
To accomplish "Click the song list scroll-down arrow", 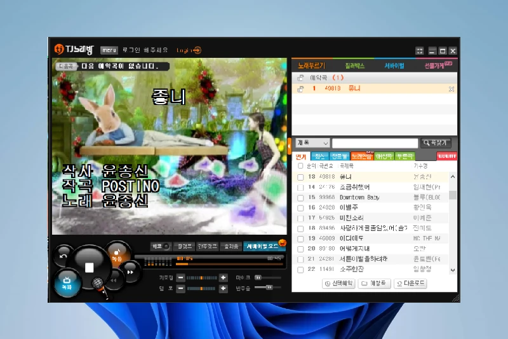I will (453, 270).
